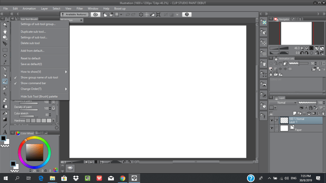Toggle Show group name of sub tool
326x183 pixels.
(39, 77)
